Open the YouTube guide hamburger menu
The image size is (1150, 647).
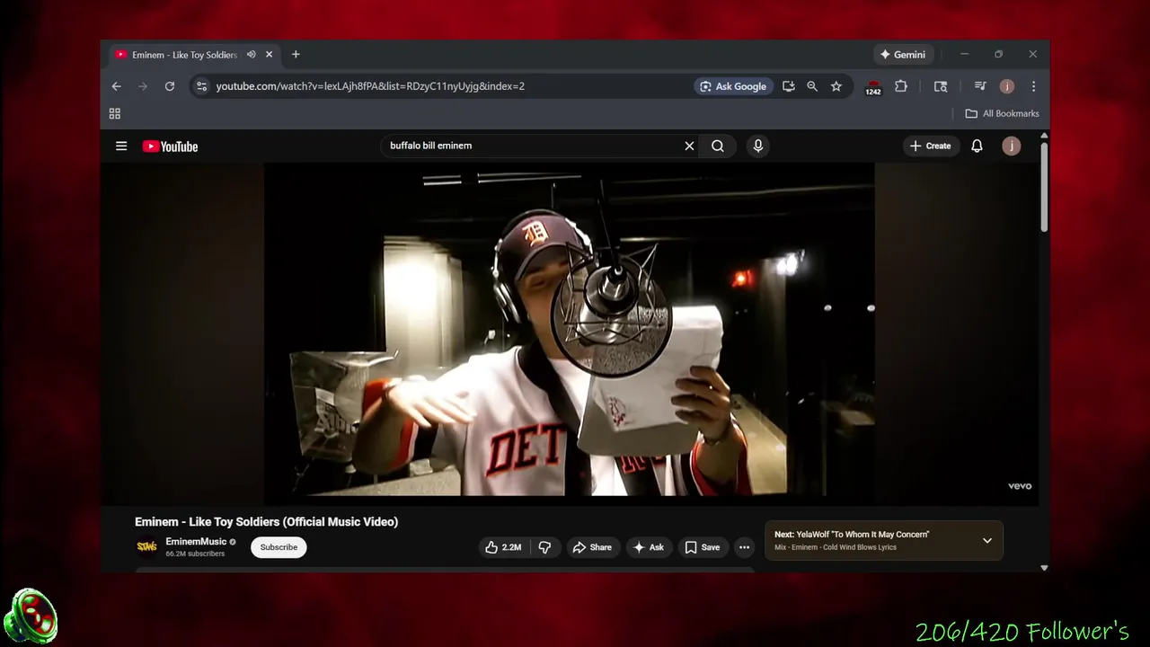tap(121, 146)
